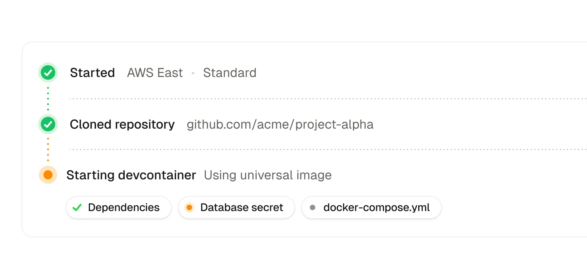
Task: Click the dotted divider line under Started row
Action: point(328,99)
